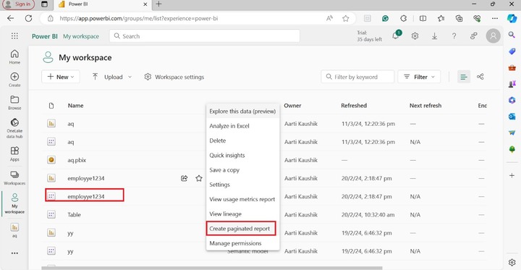This screenshot has width=521, height=270.
Task: Open a new browser tab
Action: tap(158, 4)
